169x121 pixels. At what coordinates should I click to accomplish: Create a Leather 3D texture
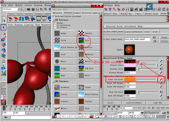point(88,101)
